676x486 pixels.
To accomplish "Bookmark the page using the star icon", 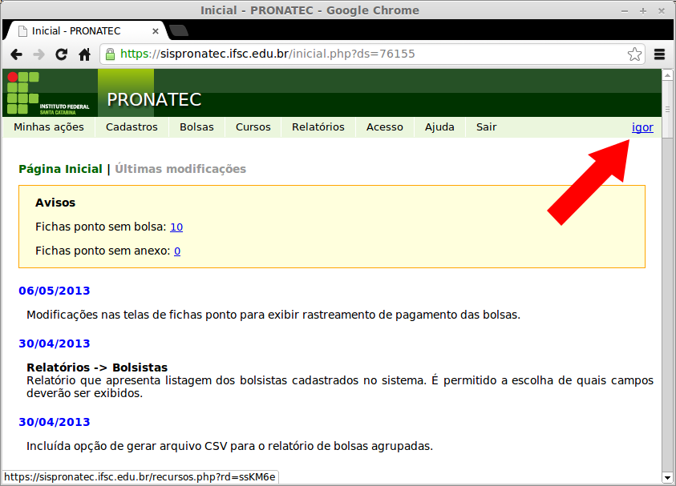I will coord(634,54).
